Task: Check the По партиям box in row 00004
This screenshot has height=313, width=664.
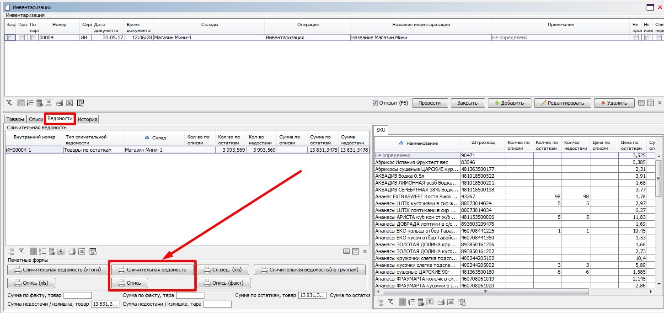Action: pyautogui.click(x=33, y=38)
